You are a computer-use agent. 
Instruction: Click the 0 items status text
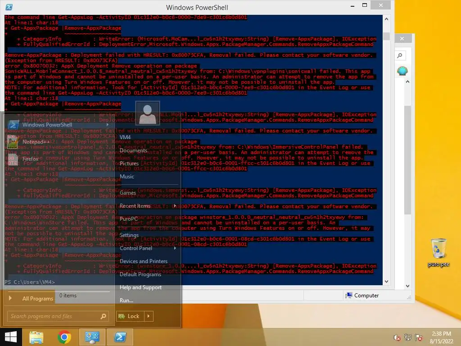coord(68,296)
